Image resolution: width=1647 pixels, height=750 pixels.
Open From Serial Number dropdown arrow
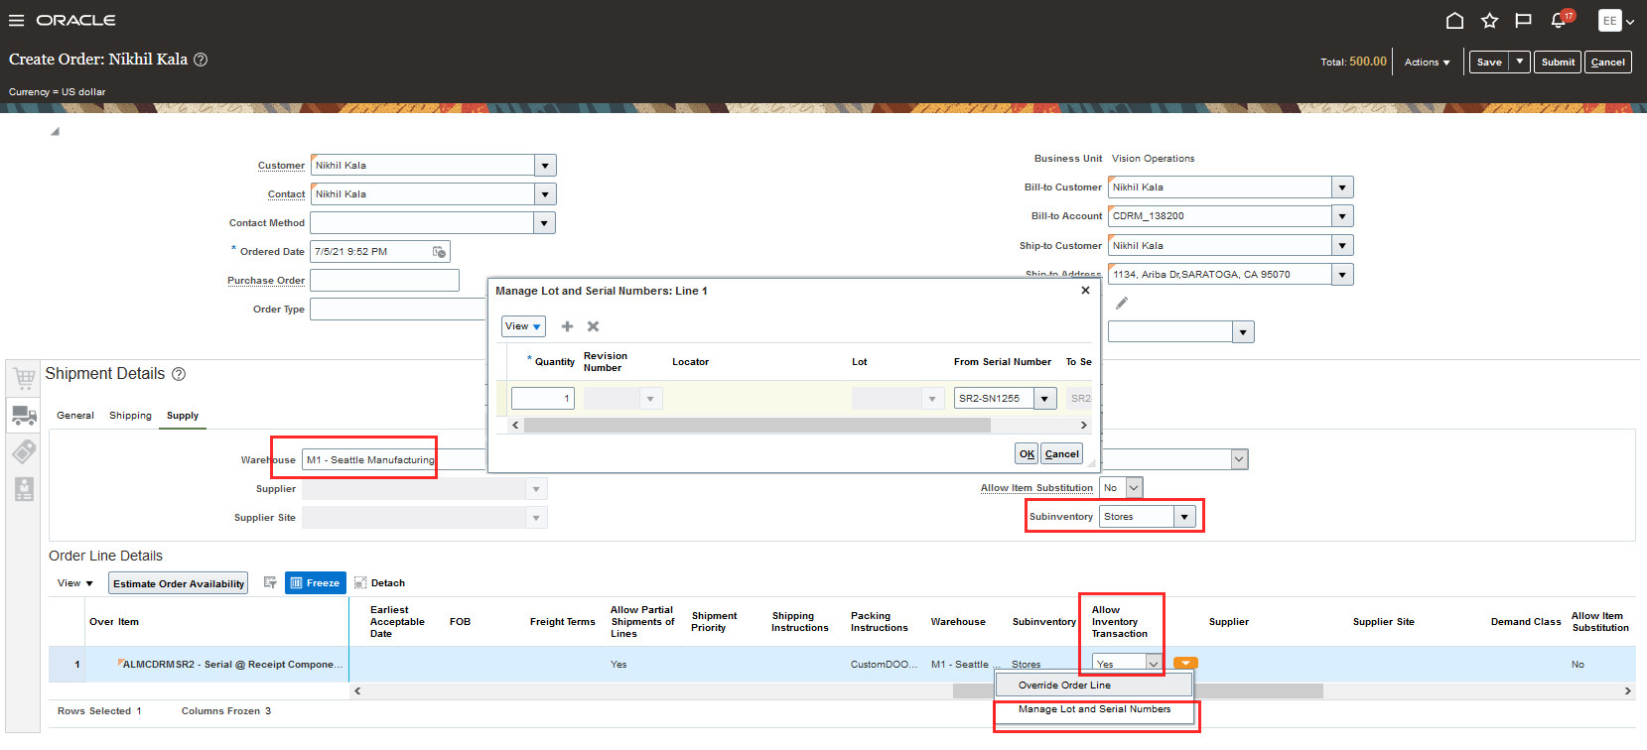(x=1045, y=399)
